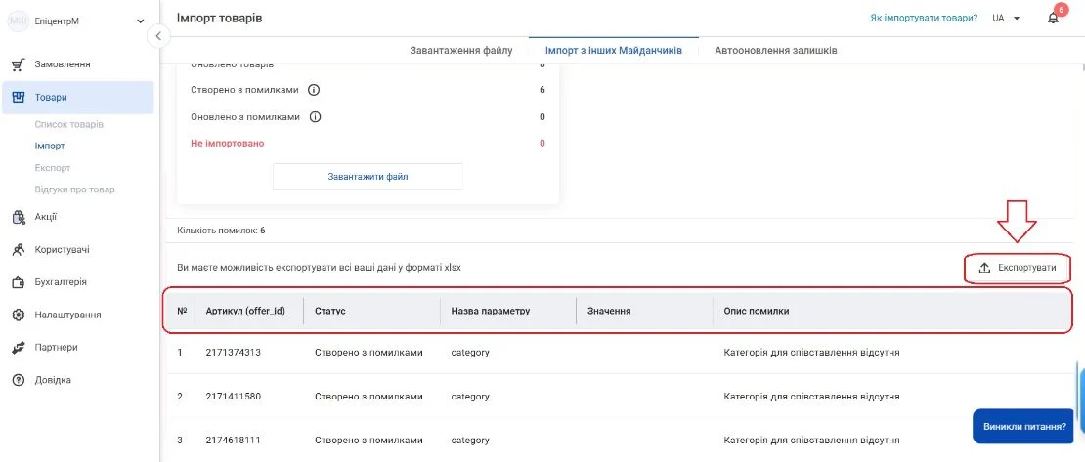Click info icon next to Створено з помилками

314,90
